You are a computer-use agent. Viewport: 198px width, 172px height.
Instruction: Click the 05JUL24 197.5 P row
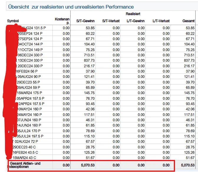tap(101, 136)
